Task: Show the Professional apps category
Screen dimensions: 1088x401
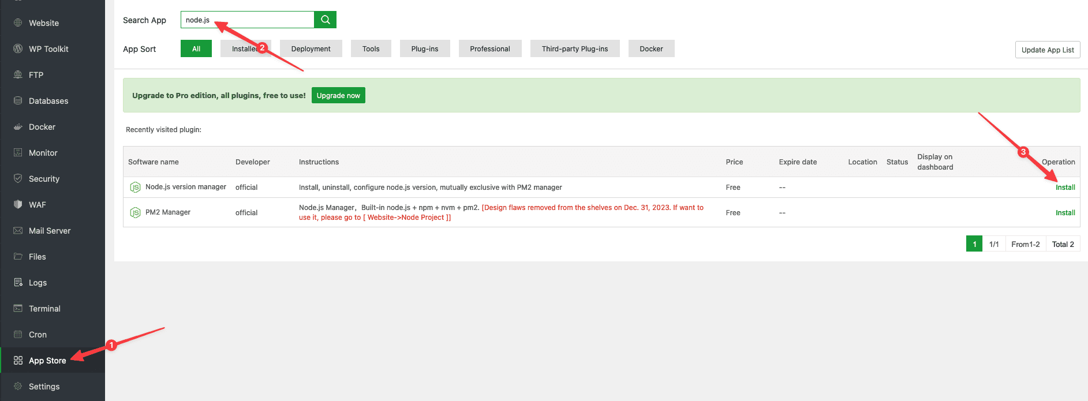Action: click(489, 49)
